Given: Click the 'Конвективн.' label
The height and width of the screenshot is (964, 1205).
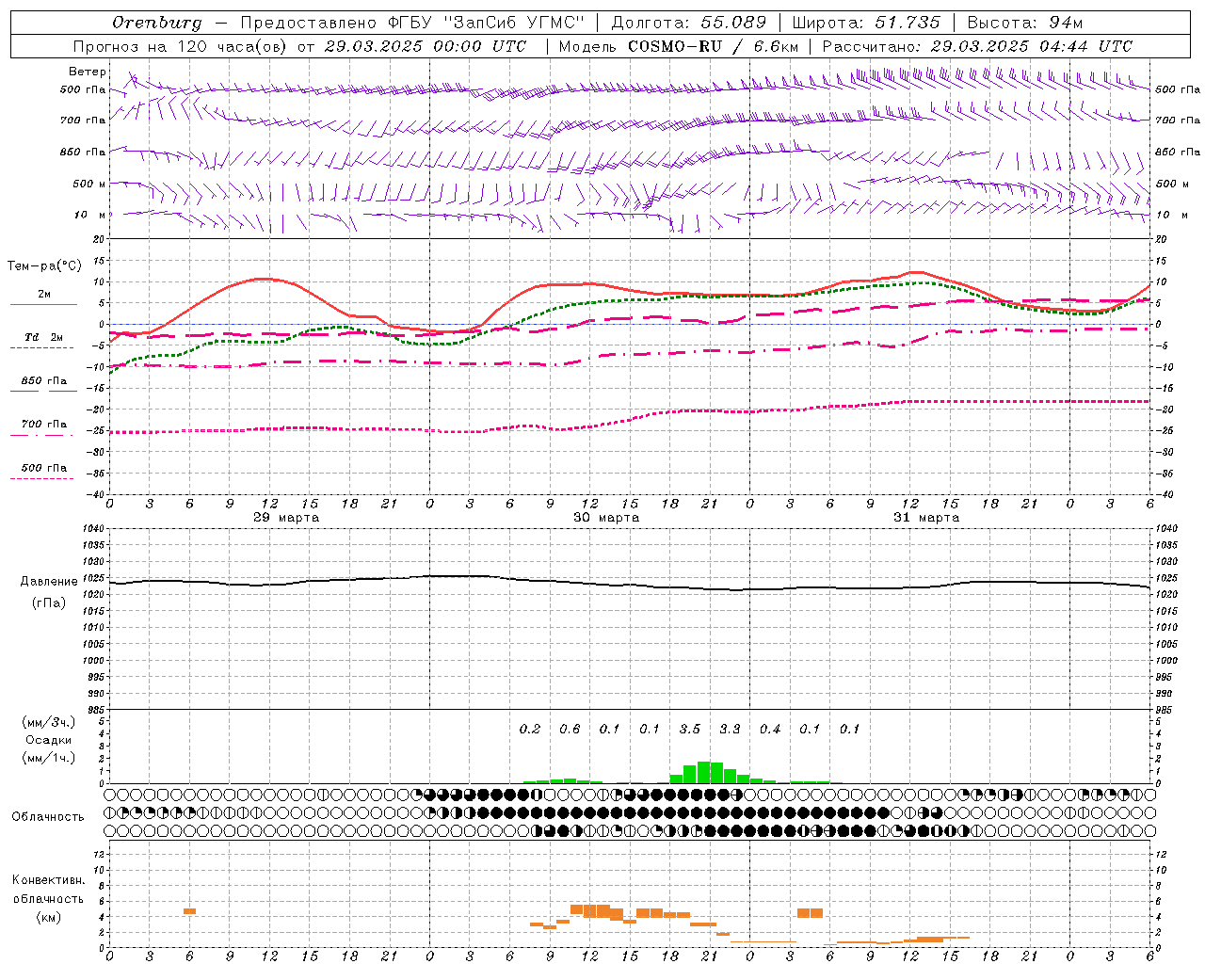Looking at the screenshot, I should point(49,880).
